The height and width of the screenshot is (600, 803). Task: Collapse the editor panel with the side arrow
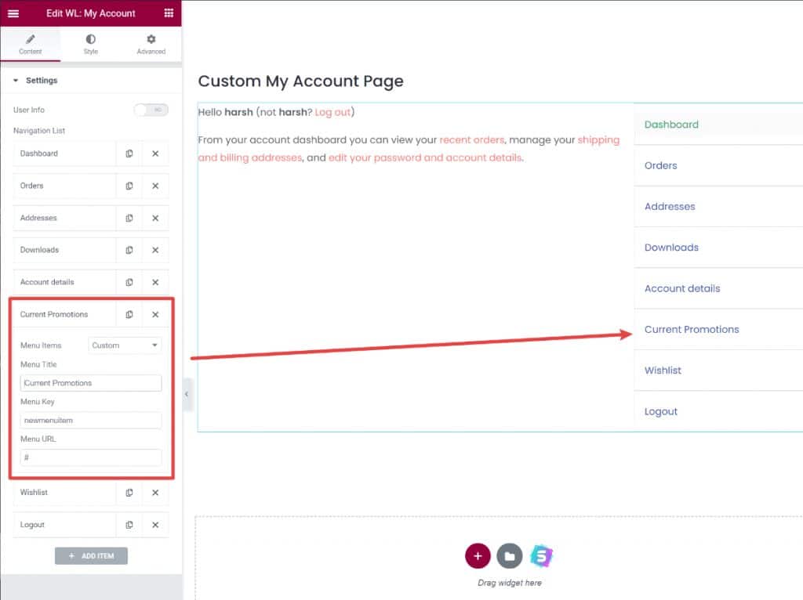tap(187, 396)
